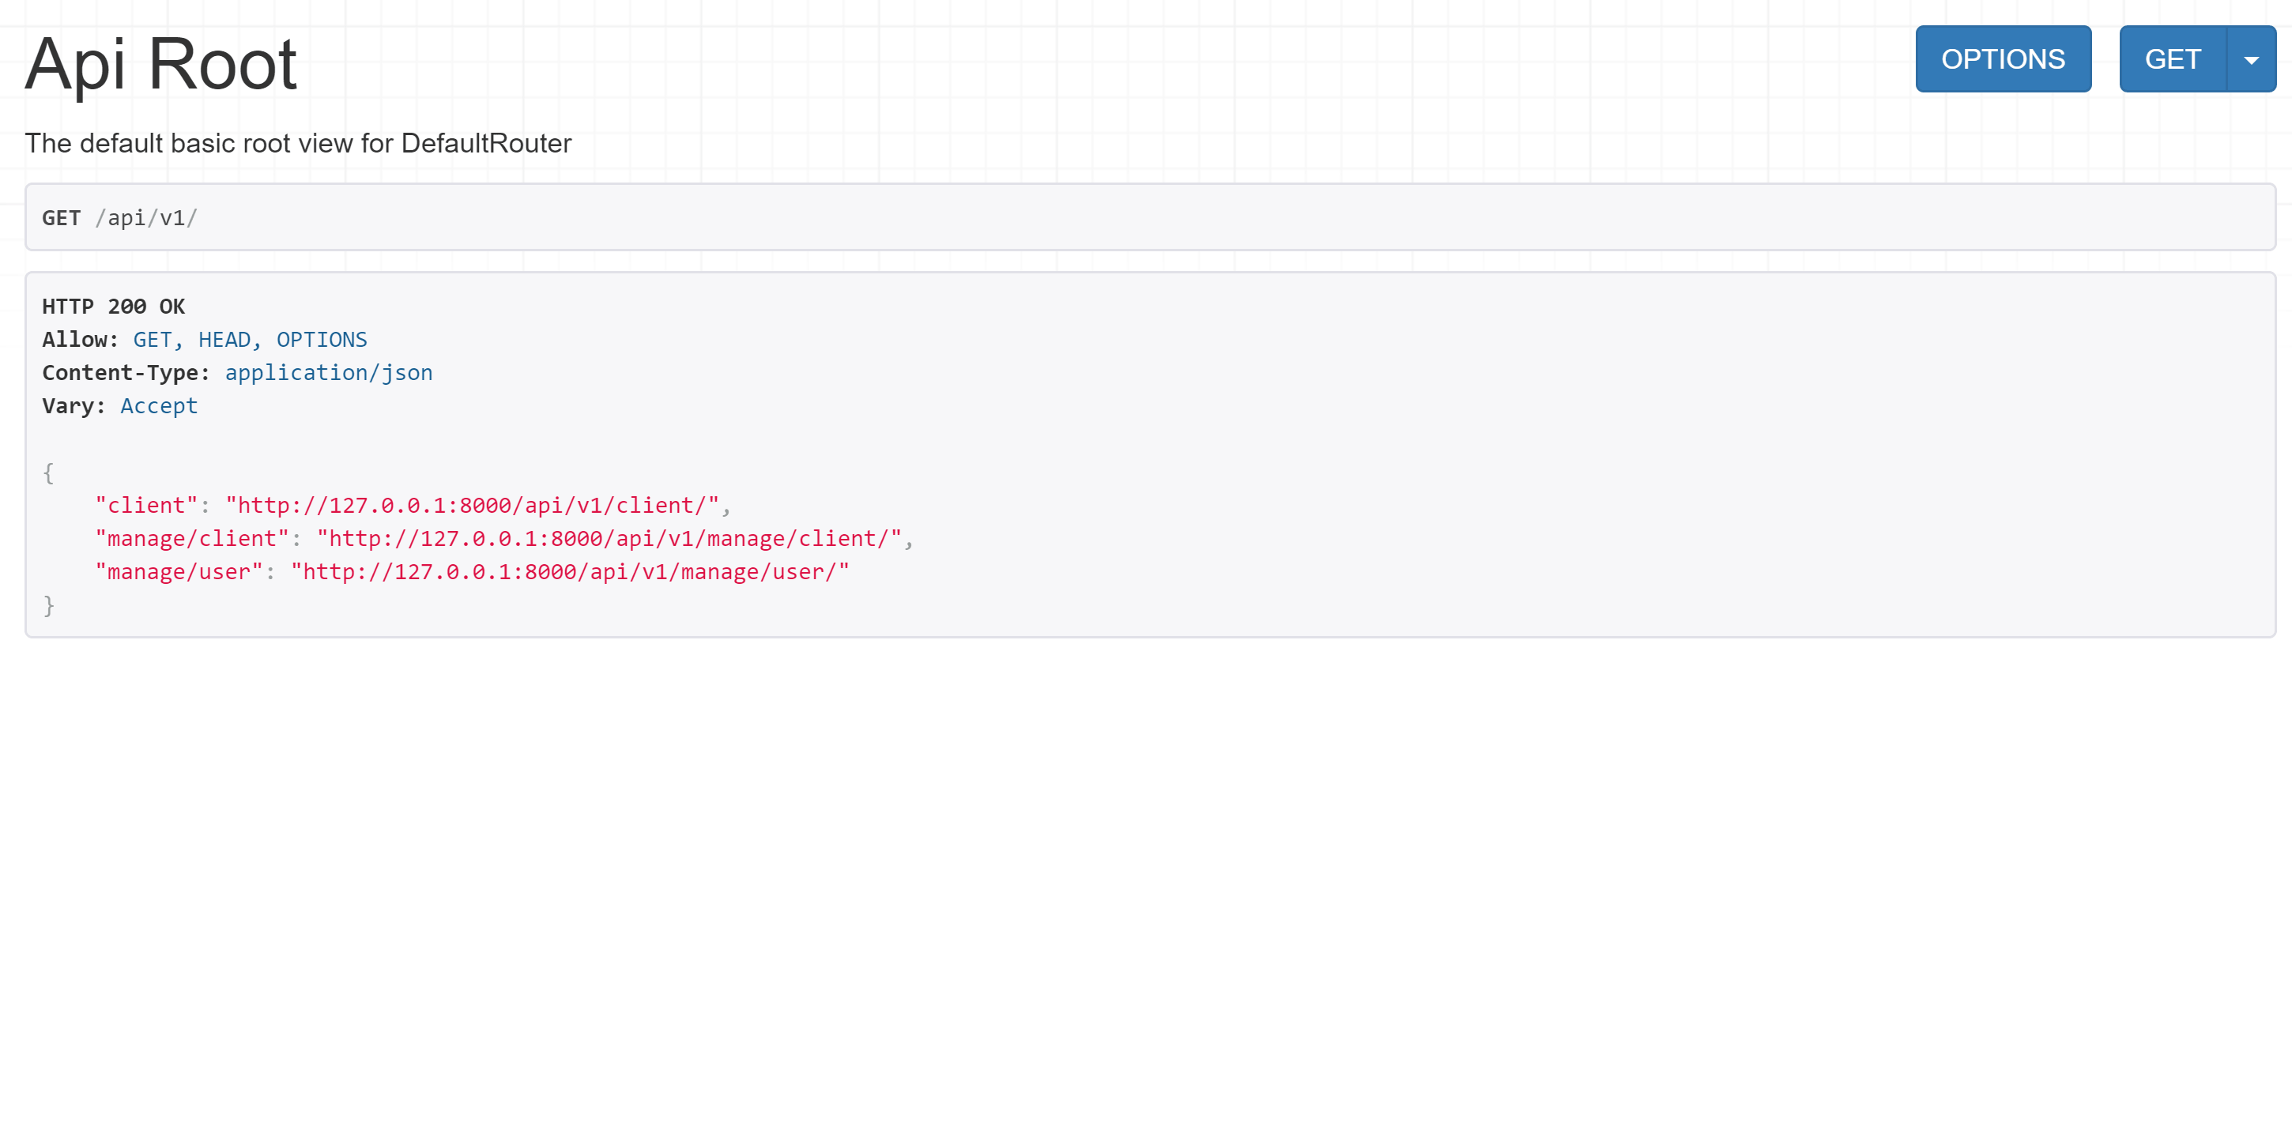
Task: Click the HTTP 200 OK status line
Action: click(x=113, y=307)
